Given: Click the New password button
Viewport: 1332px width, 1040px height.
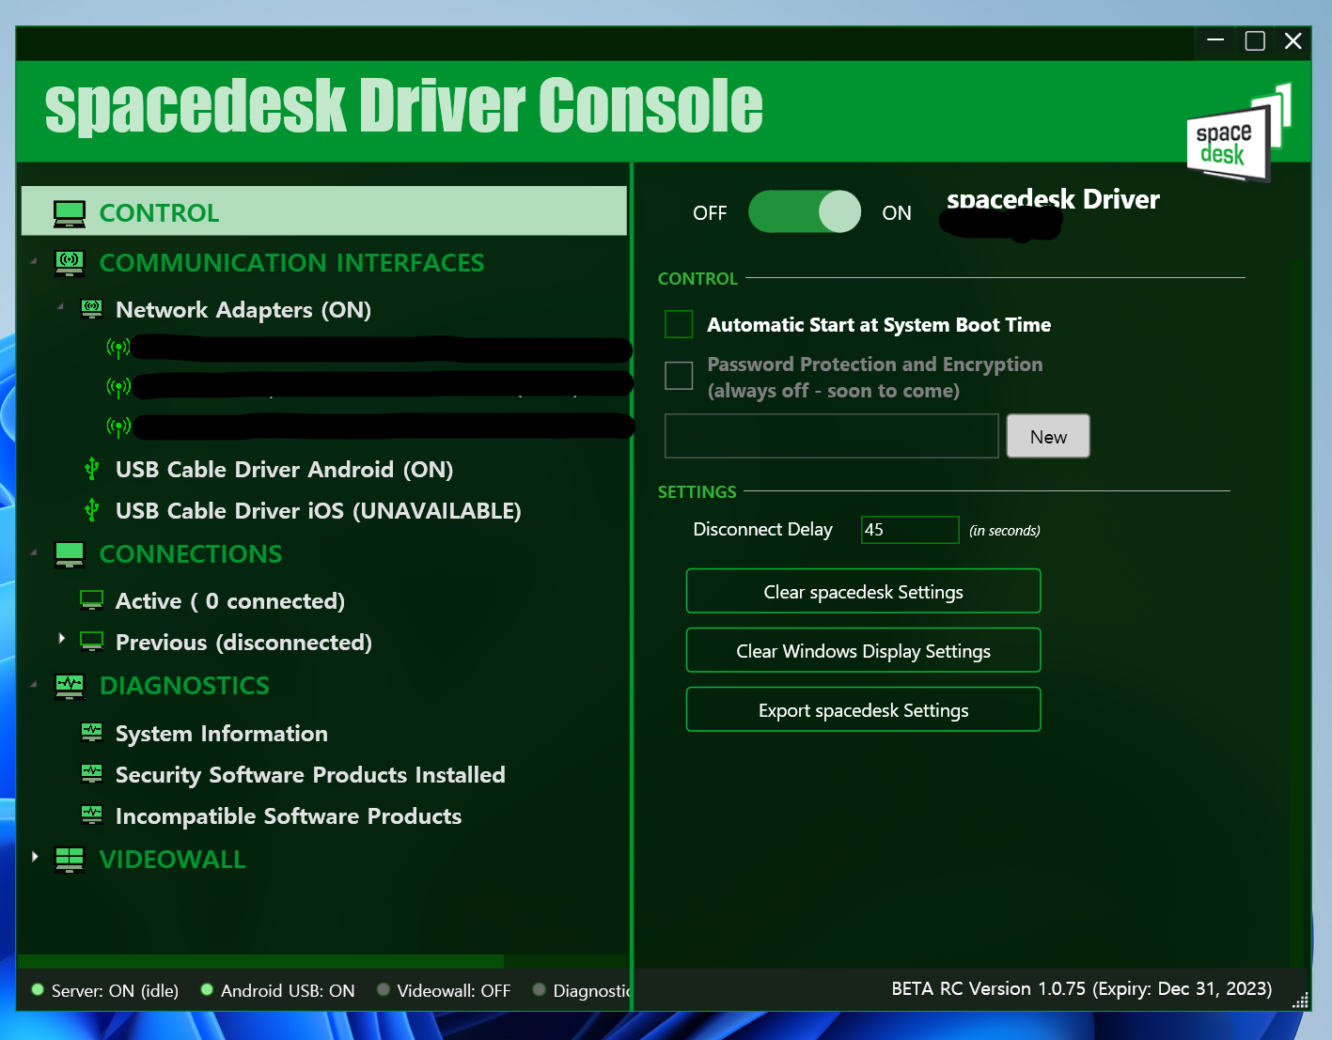Looking at the screenshot, I should tap(1048, 436).
